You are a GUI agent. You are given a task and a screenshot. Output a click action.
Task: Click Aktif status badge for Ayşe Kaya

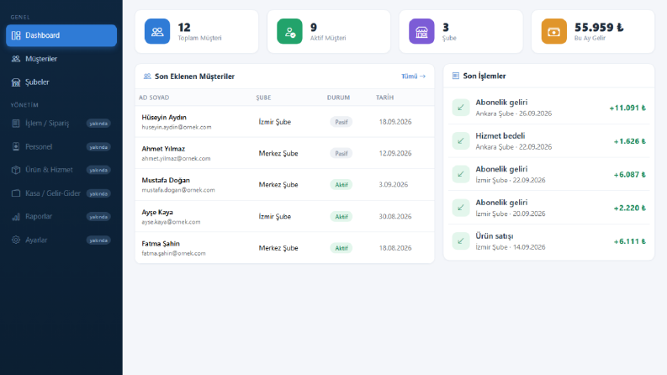tap(341, 216)
